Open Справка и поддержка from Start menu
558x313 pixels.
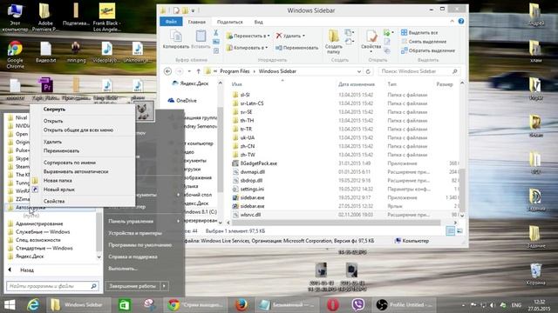click(133, 256)
